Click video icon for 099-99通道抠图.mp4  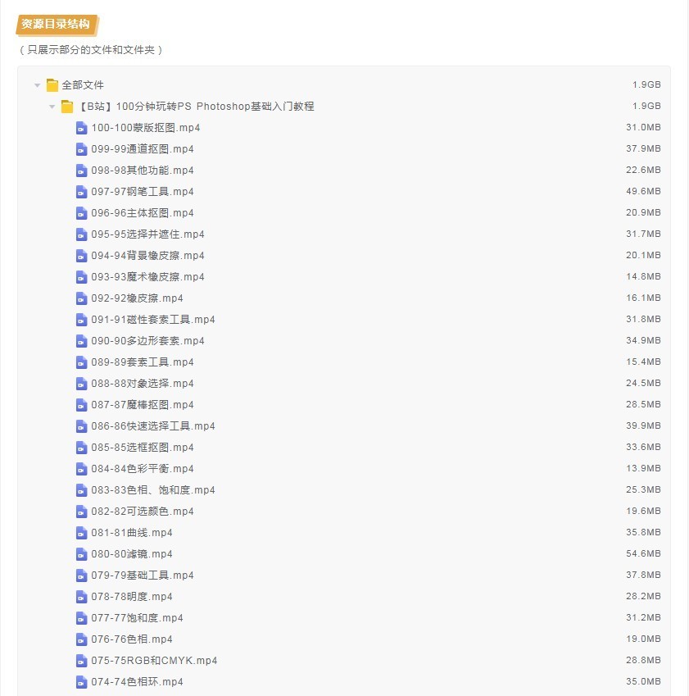pyautogui.click(x=82, y=149)
